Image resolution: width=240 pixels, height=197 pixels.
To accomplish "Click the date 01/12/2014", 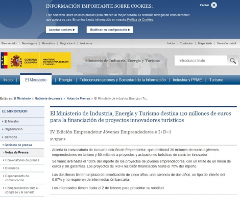I will pos(58,139).
